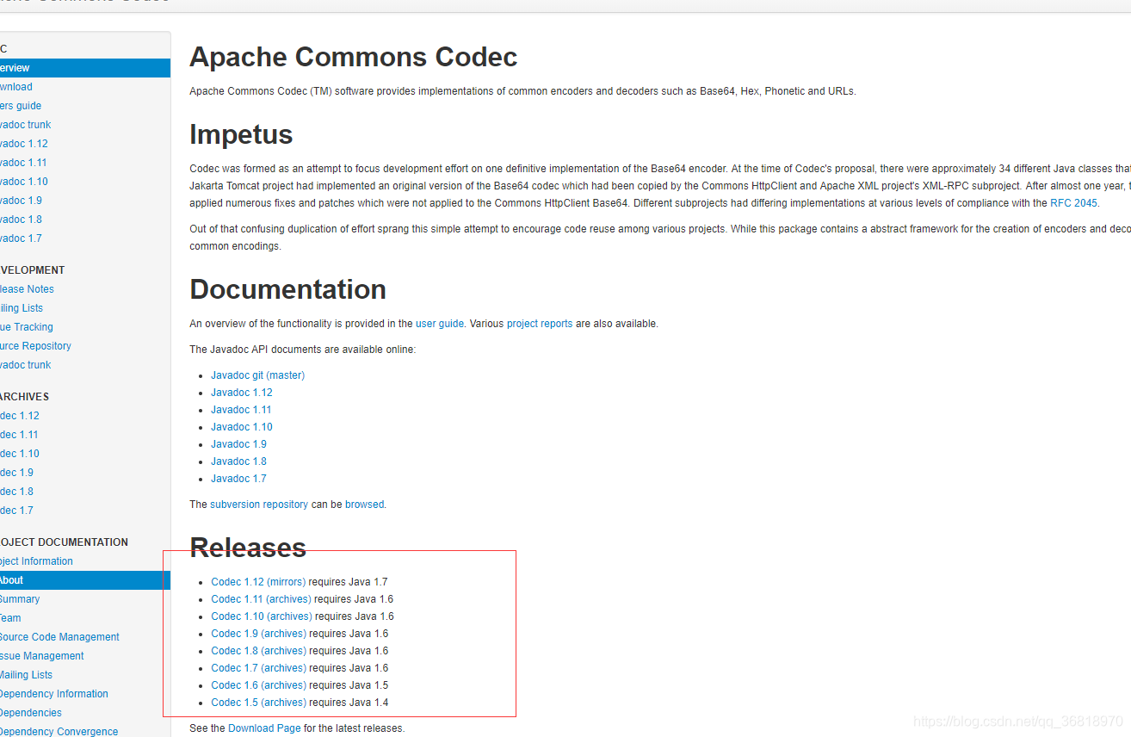Image resolution: width=1131 pixels, height=737 pixels.
Task: Open the user guide link in Documentation
Action: (439, 323)
